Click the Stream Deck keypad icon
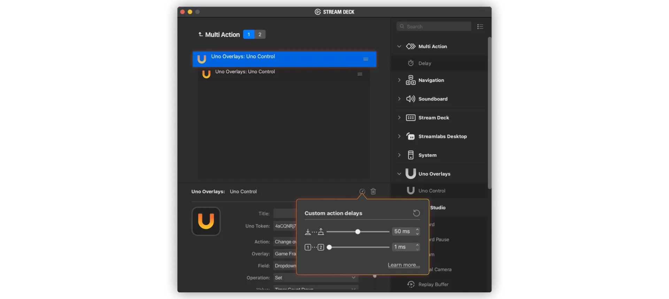Viewport: 669px width, 299px height. (411, 118)
